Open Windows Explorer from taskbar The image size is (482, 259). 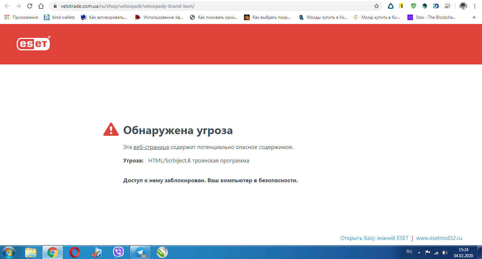pos(31,252)
